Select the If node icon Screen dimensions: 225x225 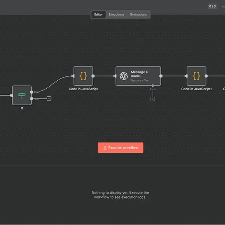point(22,95)
